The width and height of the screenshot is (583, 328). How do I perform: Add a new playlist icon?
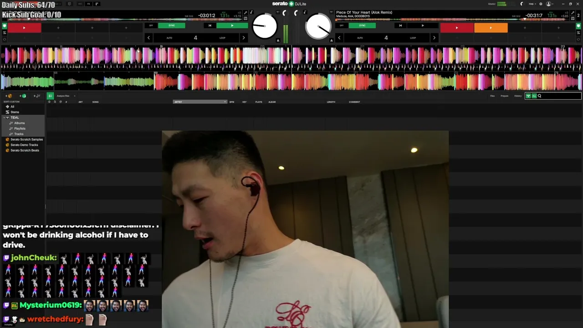tap(37, 96)
